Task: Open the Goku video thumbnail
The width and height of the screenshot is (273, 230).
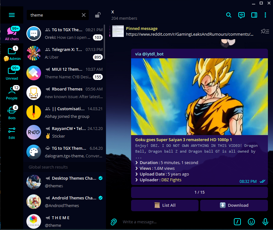Action: point(199,97)
